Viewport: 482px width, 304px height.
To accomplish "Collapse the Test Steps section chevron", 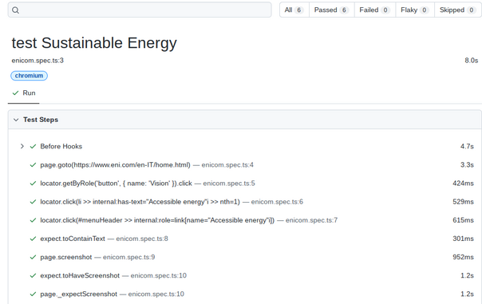I will coord(16,120).
